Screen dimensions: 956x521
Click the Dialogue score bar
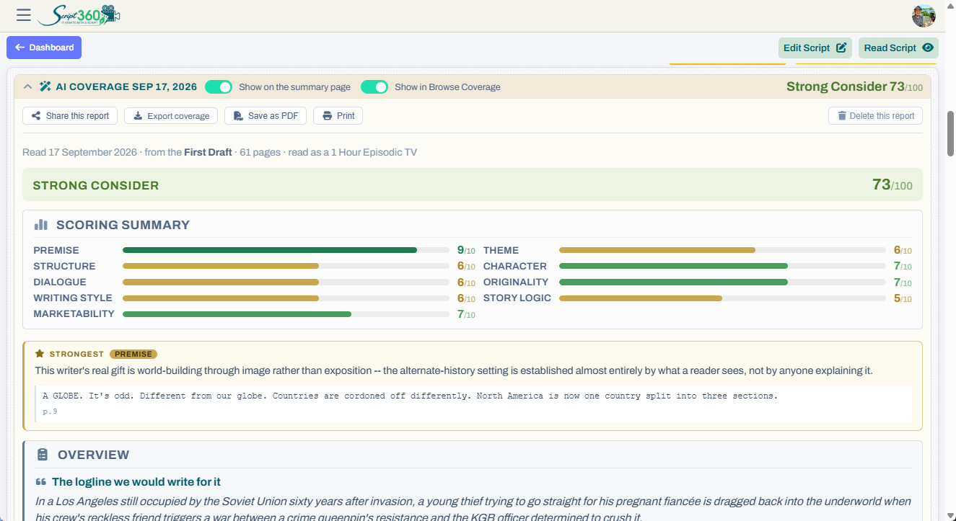point(286,282)
